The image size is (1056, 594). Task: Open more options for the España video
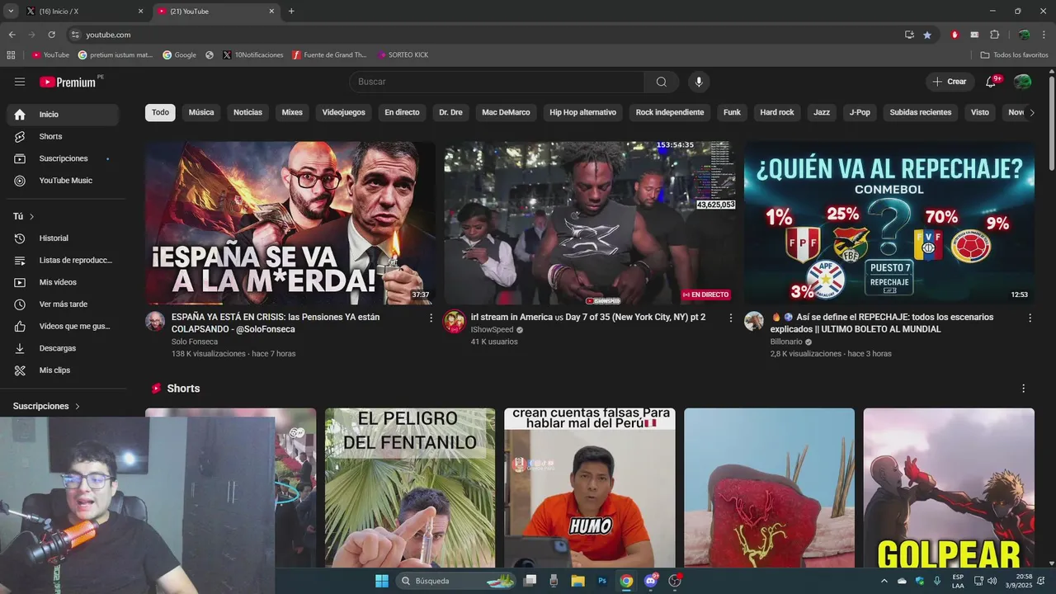[x=431, y=318]
